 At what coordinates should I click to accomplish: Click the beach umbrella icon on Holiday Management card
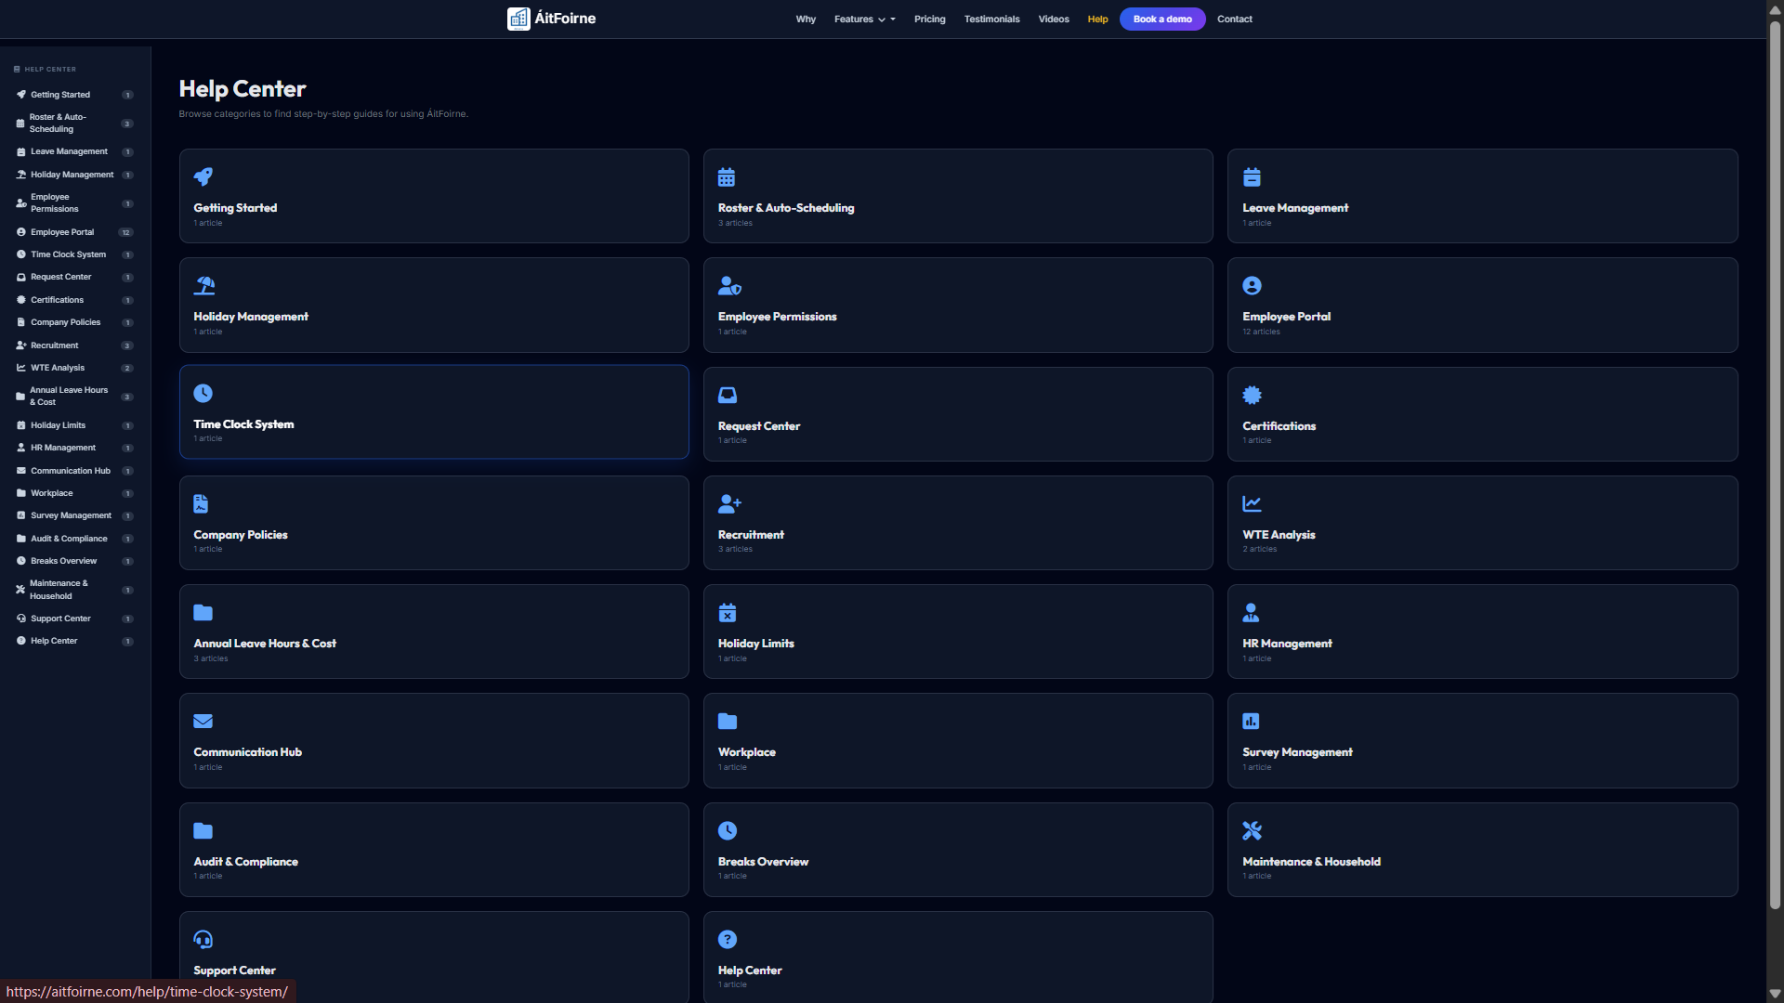pos(204,285)
